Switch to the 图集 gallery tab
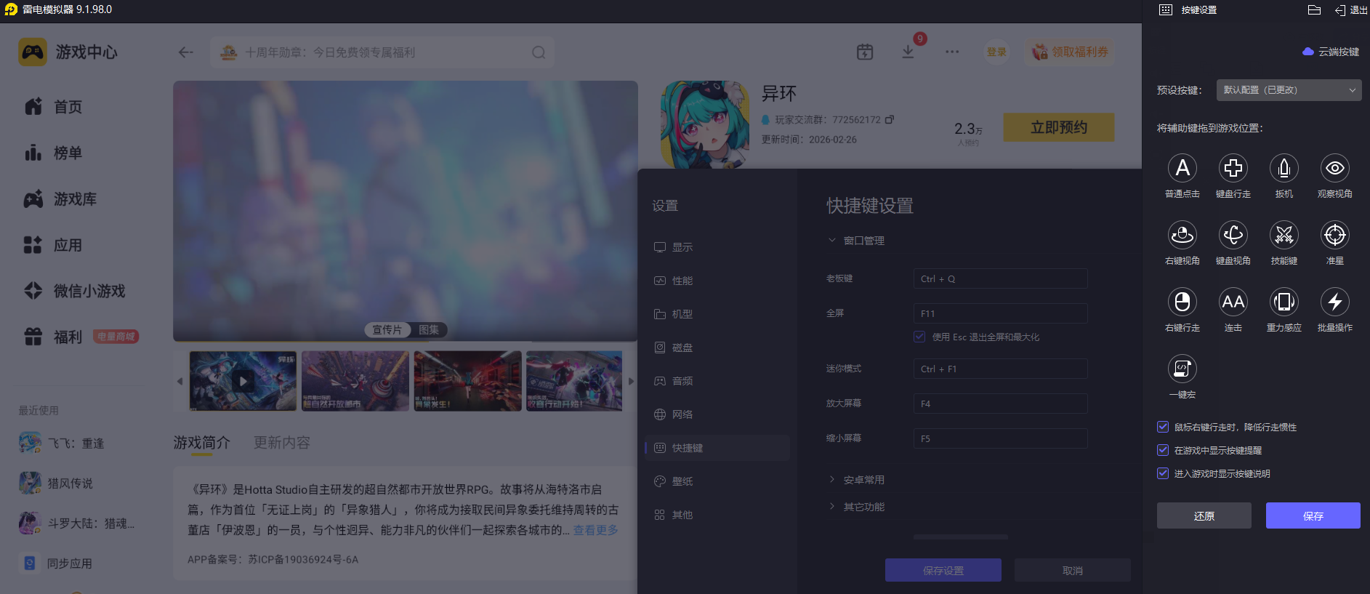Viewport: 1370px width, 594px height. click(x=429, y=330)
